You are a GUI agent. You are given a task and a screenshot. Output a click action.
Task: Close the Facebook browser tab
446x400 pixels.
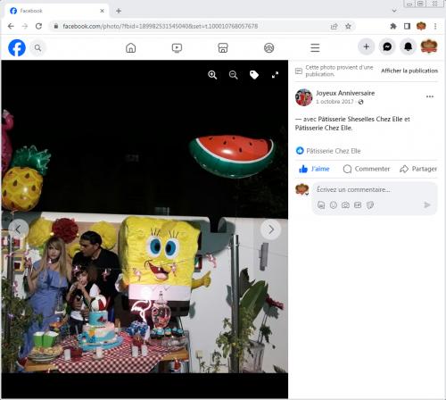click(102, 11)
